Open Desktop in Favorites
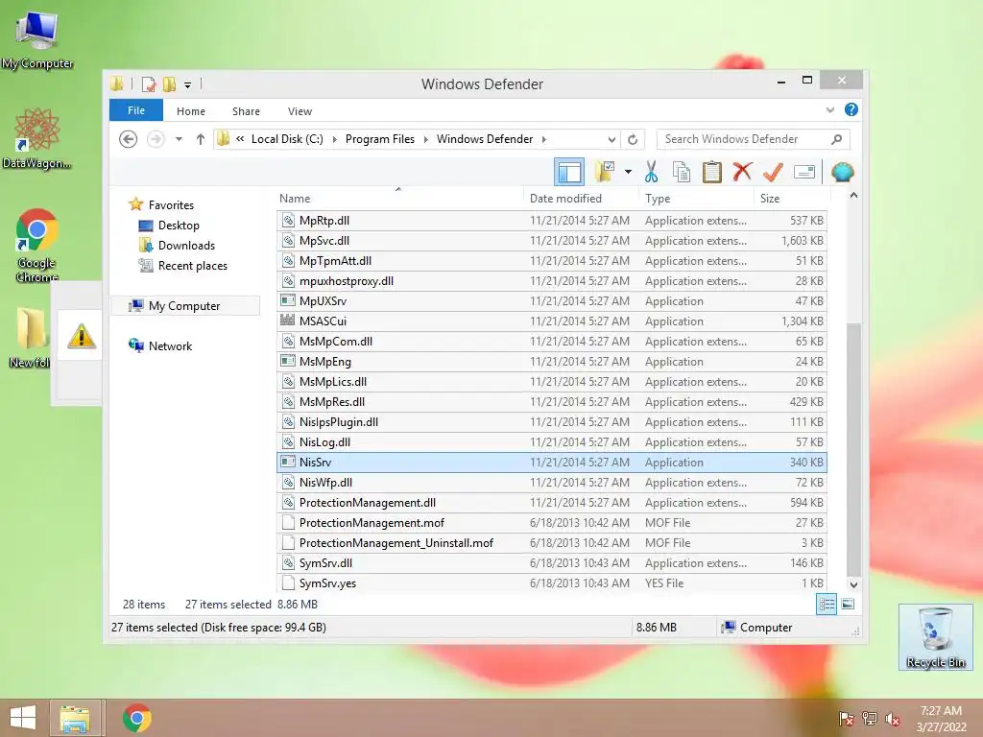Image resolution: width=983 pixels, height=737 pixels. pyautogui.click(x=179, y=226)
